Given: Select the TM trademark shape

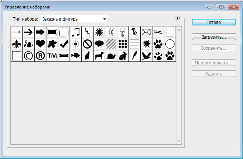Looking at the screenshot, I should pyautogui.click(x=52, y=56).
